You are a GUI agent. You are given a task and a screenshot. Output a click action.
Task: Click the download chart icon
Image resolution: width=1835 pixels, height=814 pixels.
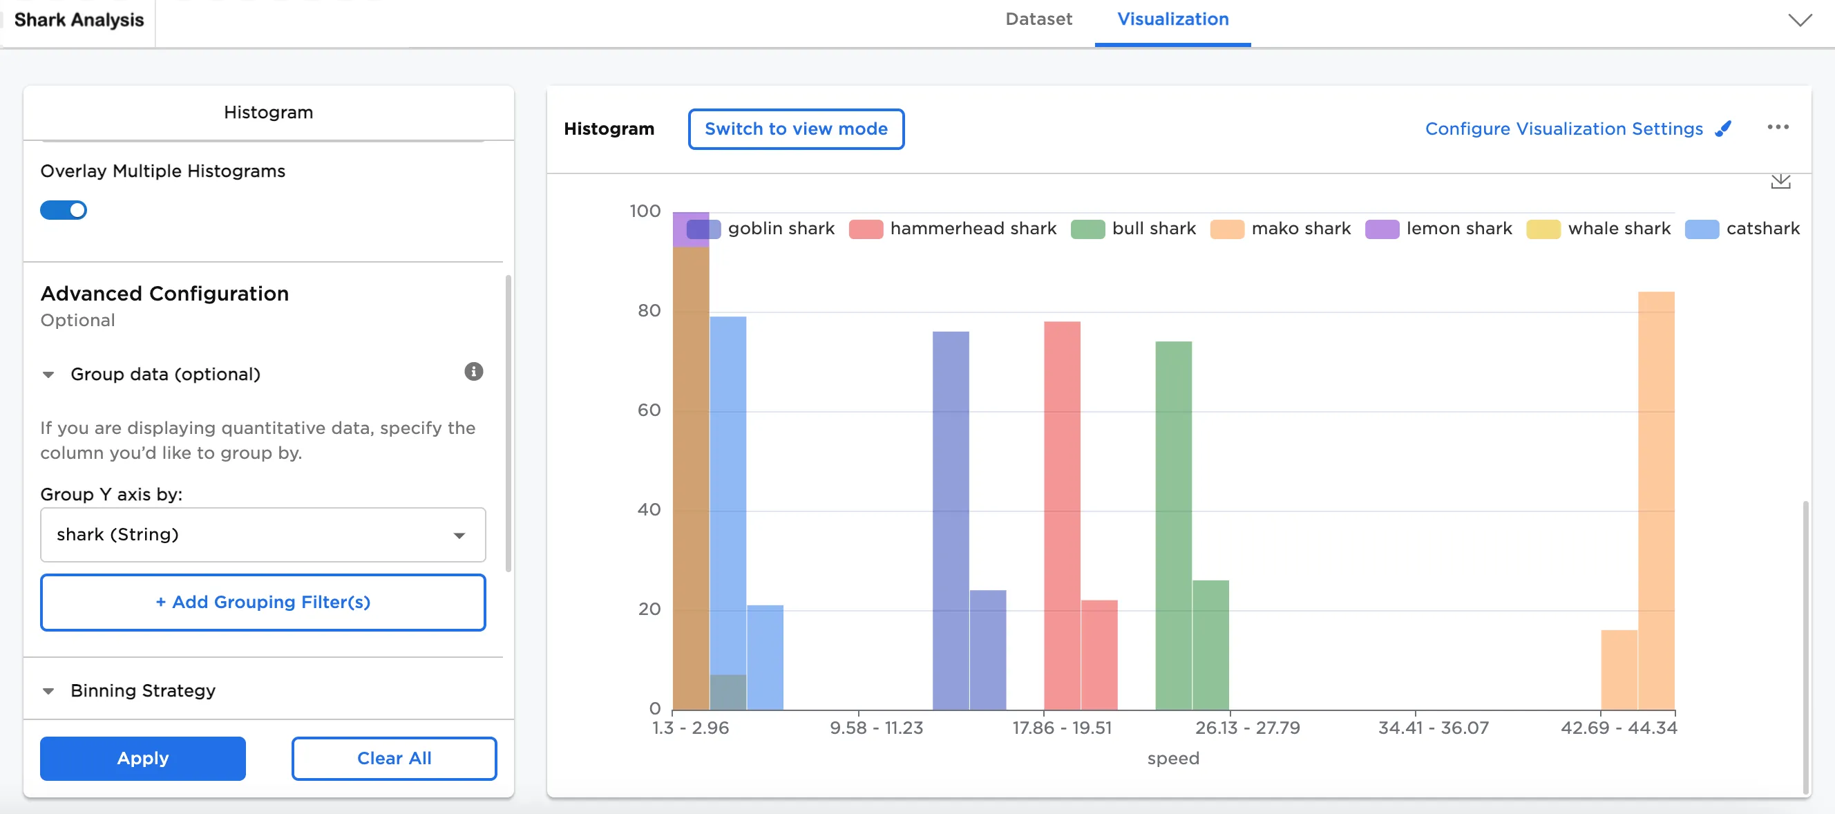[1780, 182]
